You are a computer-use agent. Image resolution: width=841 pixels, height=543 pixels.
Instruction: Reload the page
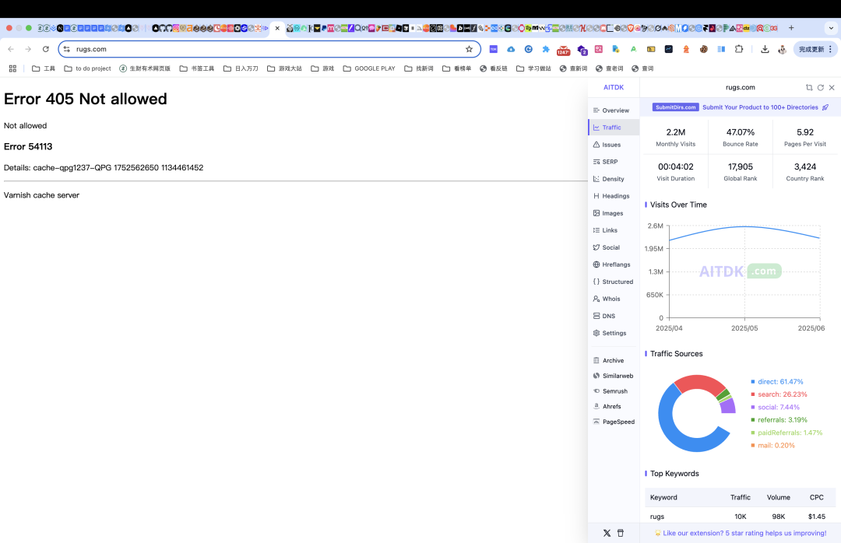pyautogui.click(x=46, y=49)
